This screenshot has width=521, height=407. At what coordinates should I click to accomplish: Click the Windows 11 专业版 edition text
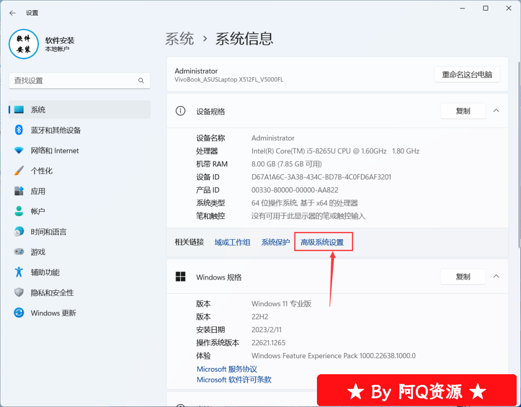click(281, 304)
